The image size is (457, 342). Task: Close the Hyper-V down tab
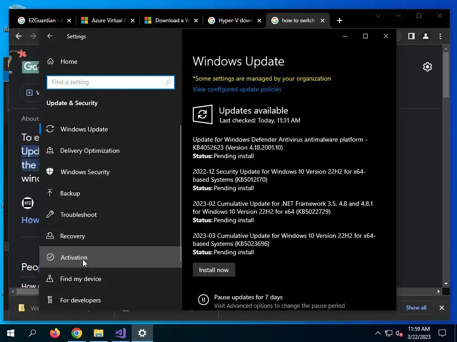tap(259, 20)
